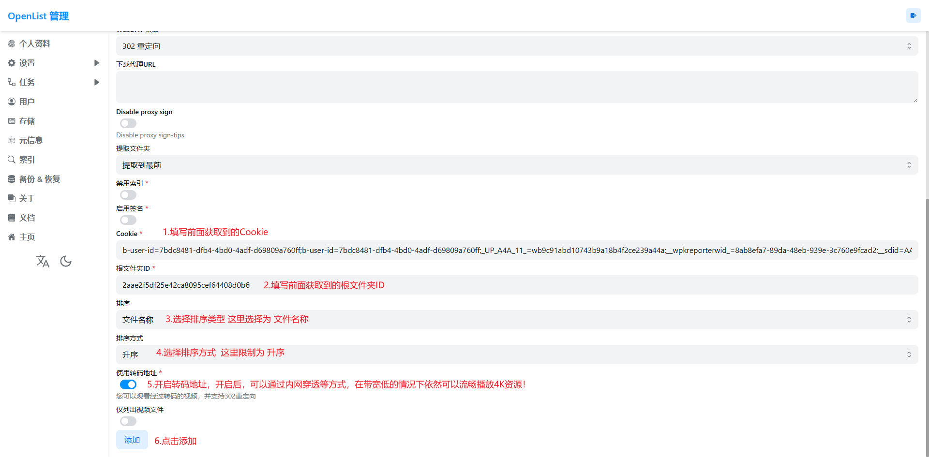
Task: Open the 提取文件夹 dropdown
Action: [x=517, y=165]
